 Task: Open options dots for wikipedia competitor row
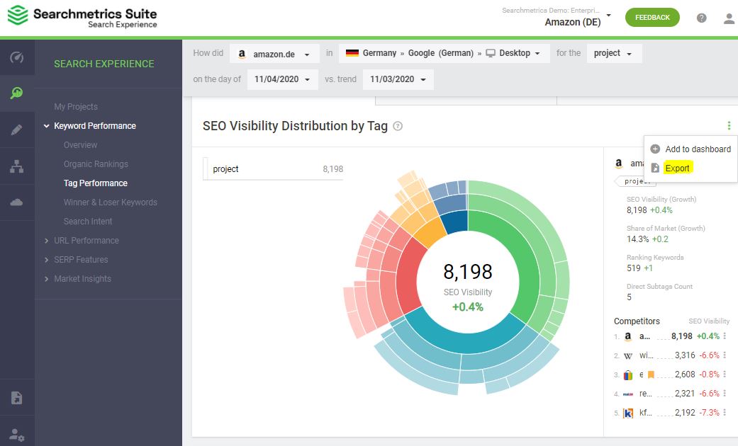725,355
